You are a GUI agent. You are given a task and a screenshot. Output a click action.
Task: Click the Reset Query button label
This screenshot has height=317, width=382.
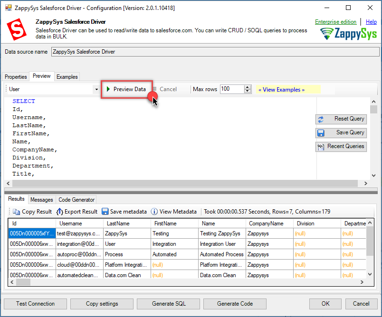tap(349, 119)
